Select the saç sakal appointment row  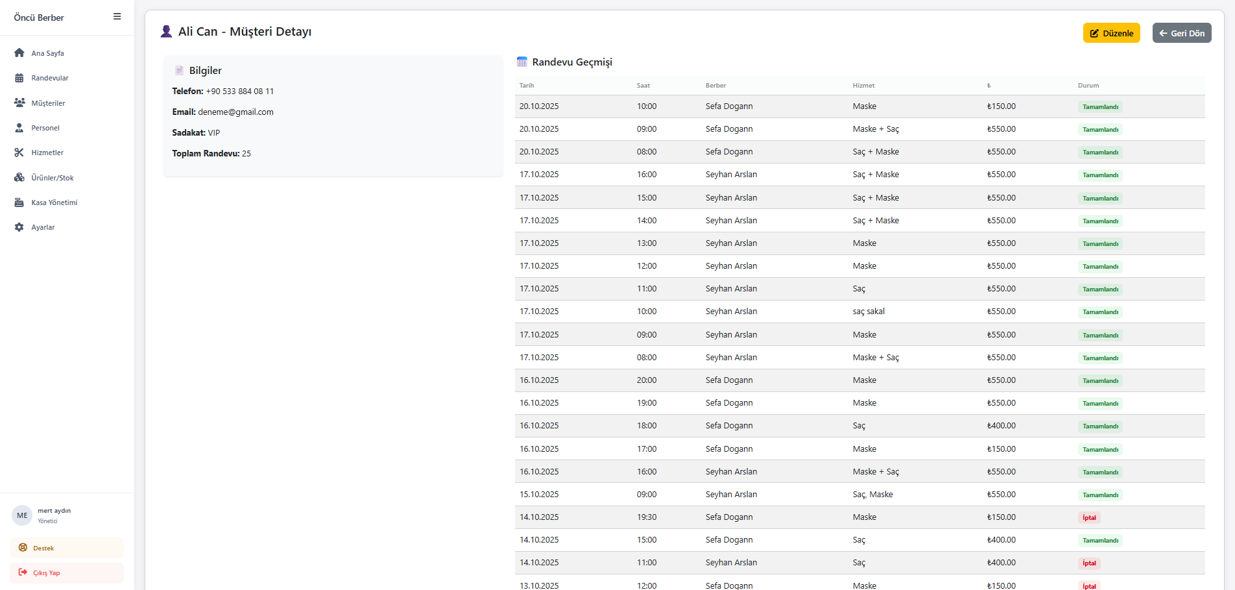pyautogui.click(x=859, y=312)
